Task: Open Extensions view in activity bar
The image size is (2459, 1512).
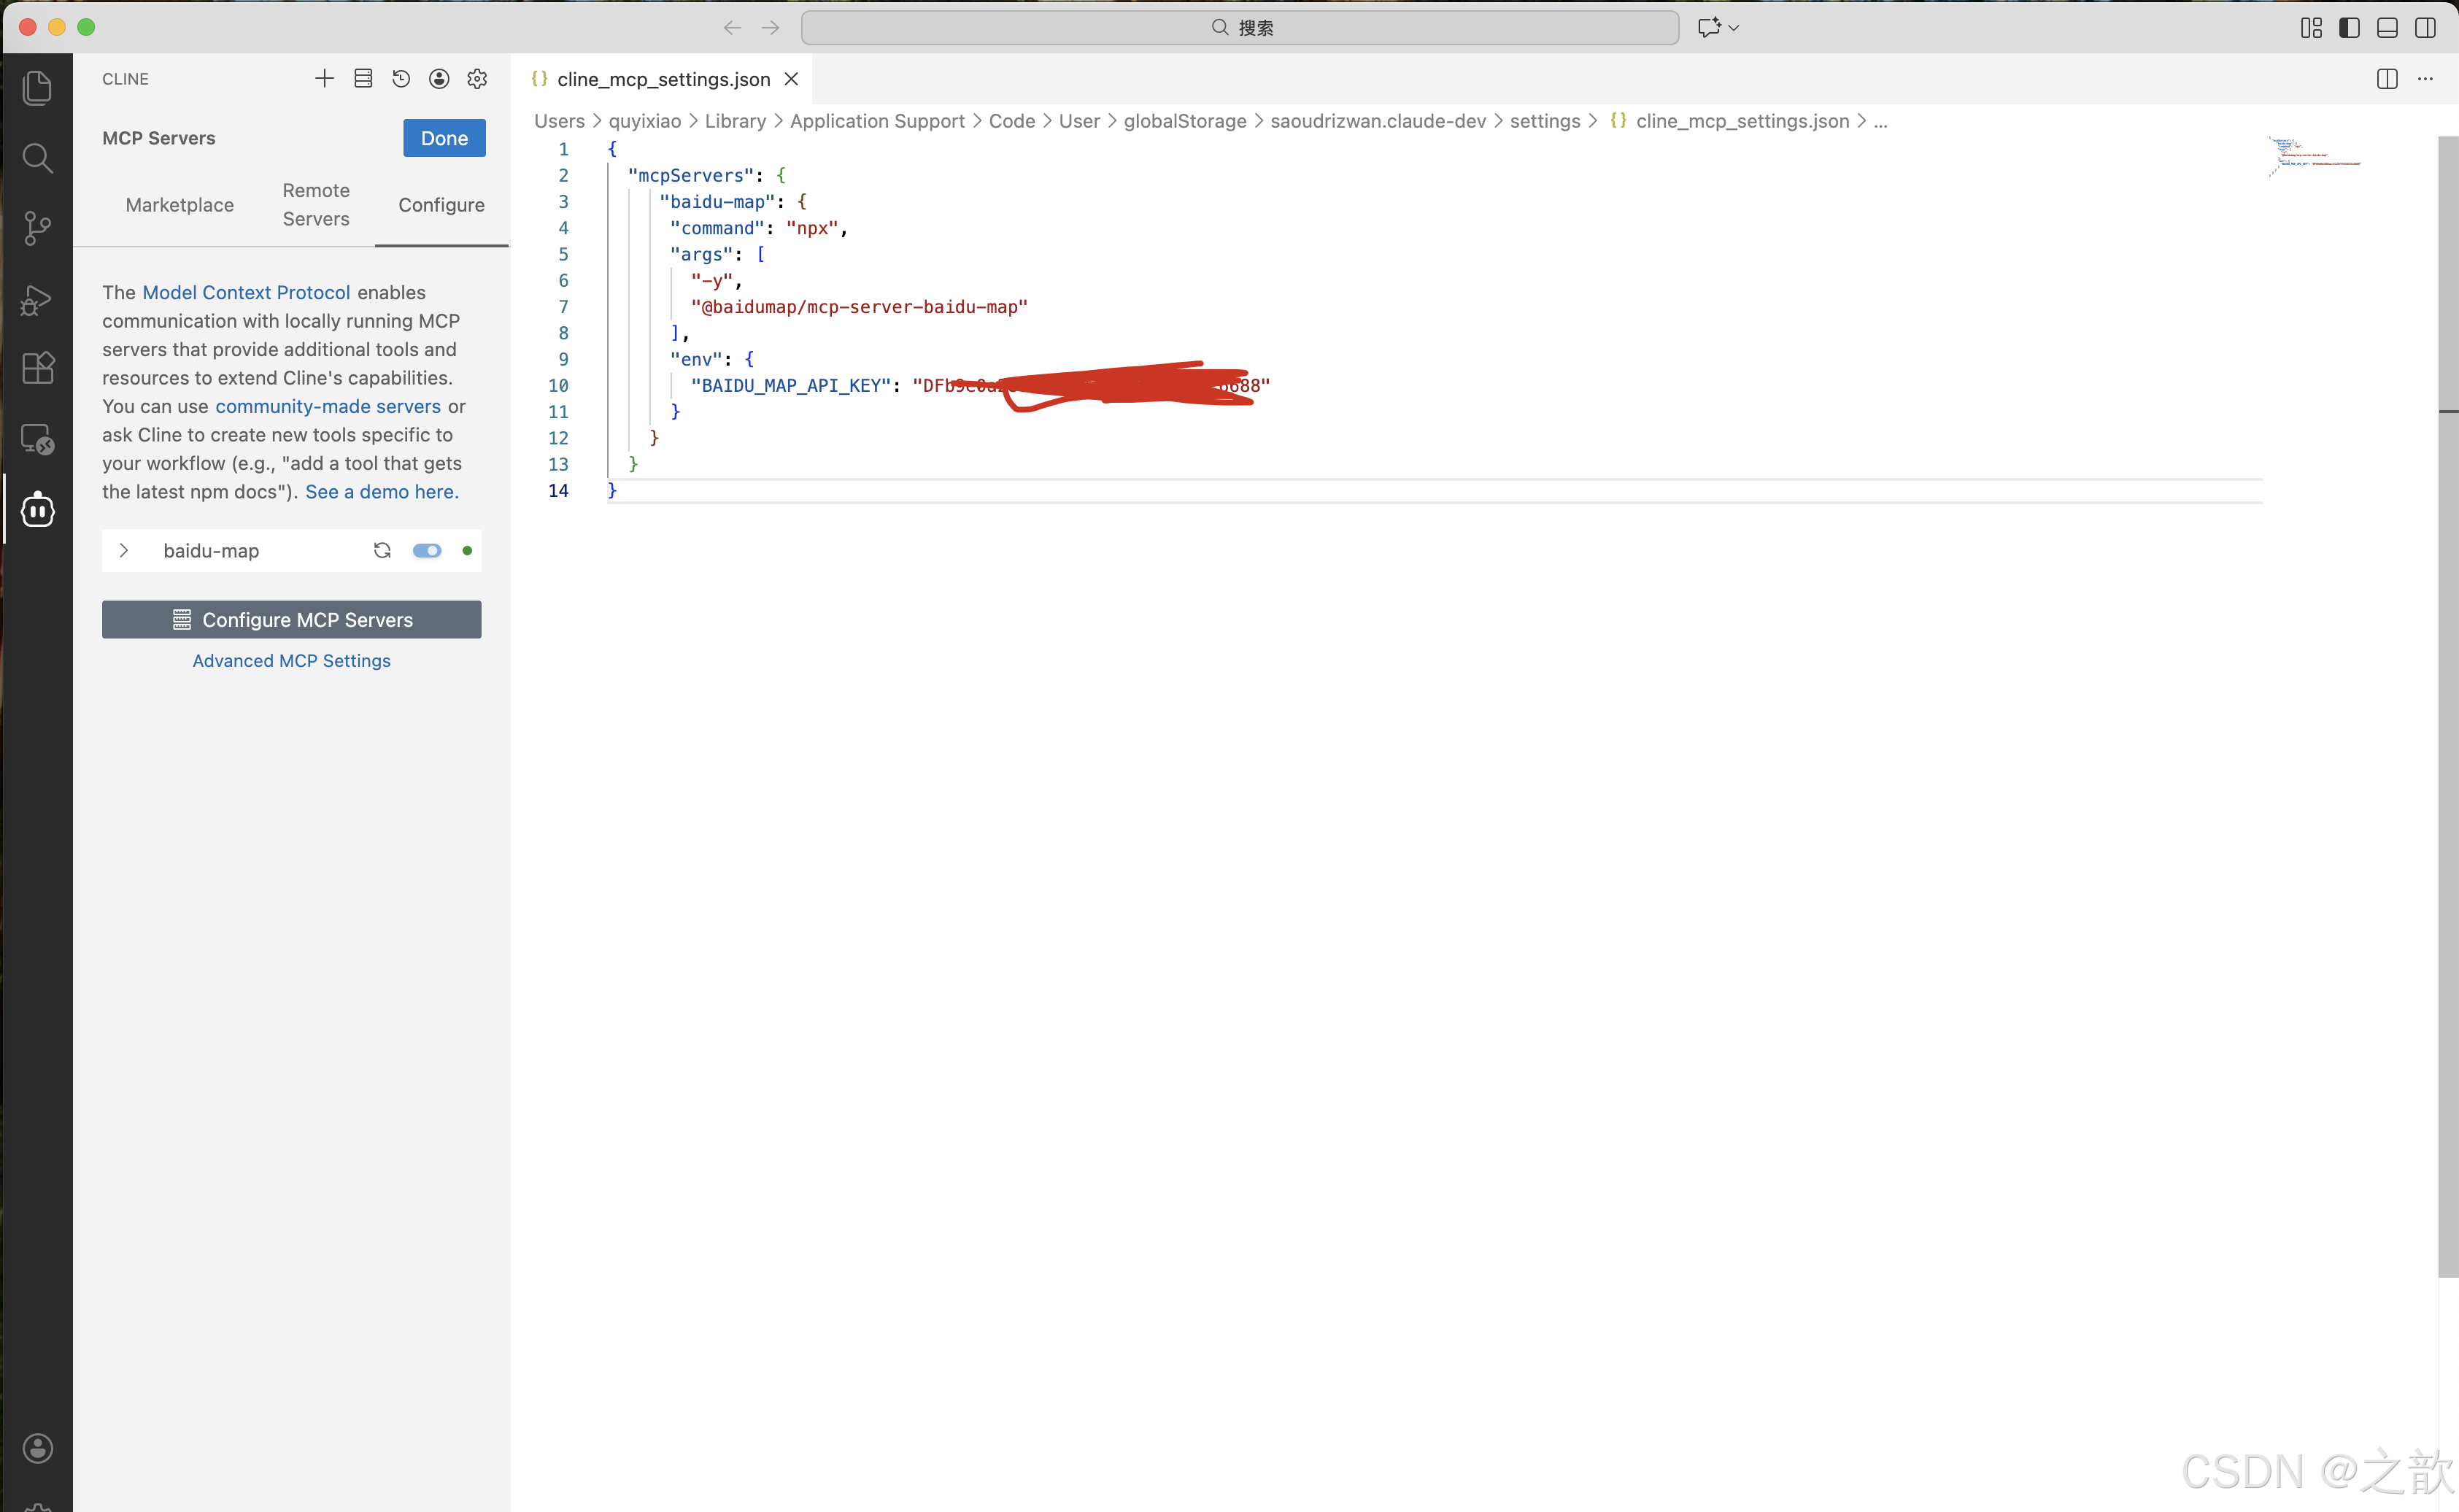Action: point(37,368)
